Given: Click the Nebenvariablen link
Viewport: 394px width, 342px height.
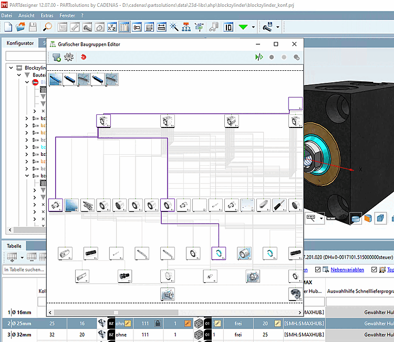Looking at the screenshot, I should point(348,270).
